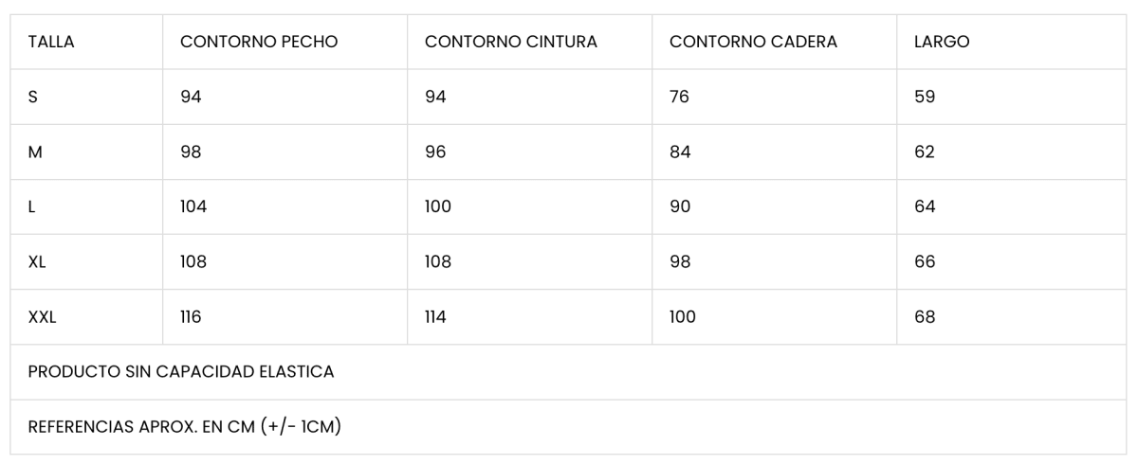
Task: Select the CONTORNO CADERA header cell
Action: tap(753, 42)
